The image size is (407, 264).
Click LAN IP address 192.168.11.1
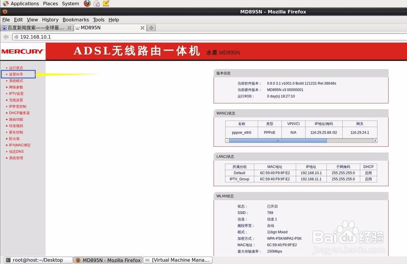coord(311,179)
